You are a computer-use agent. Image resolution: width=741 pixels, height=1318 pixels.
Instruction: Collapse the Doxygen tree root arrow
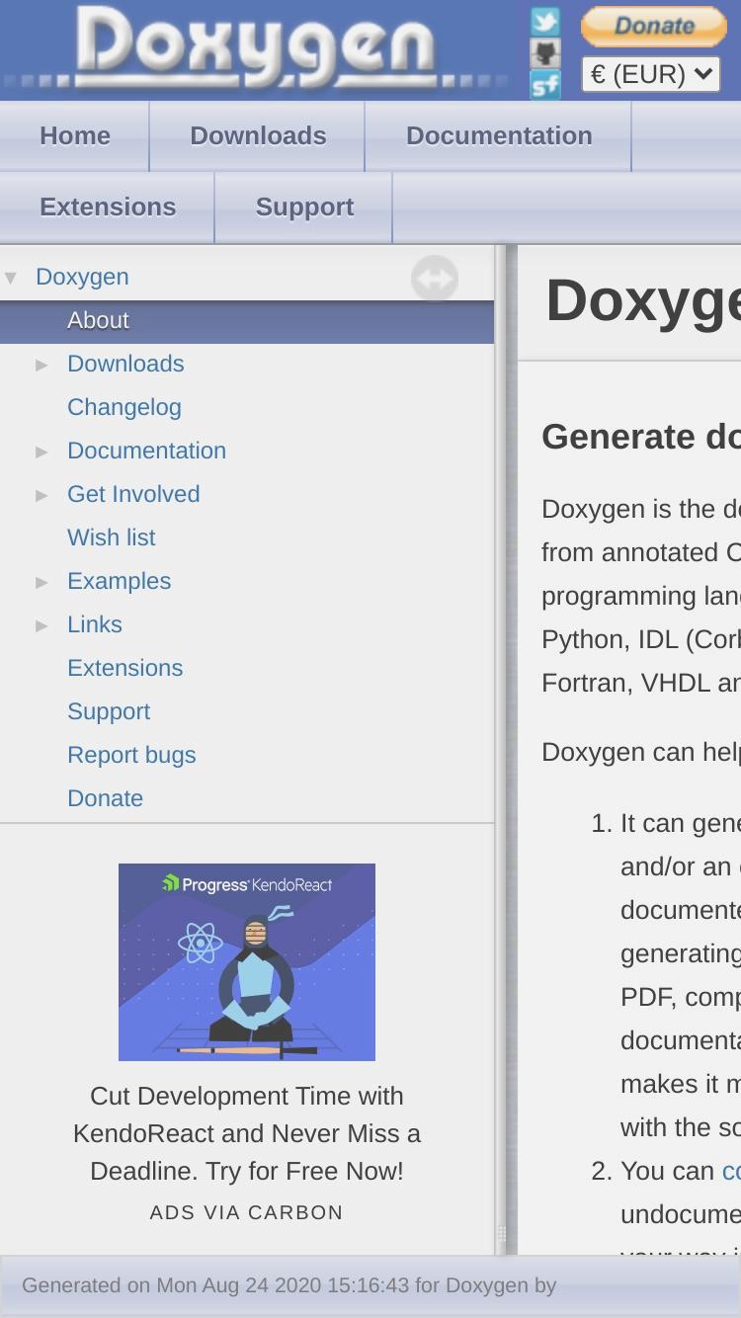coord(11,278)
